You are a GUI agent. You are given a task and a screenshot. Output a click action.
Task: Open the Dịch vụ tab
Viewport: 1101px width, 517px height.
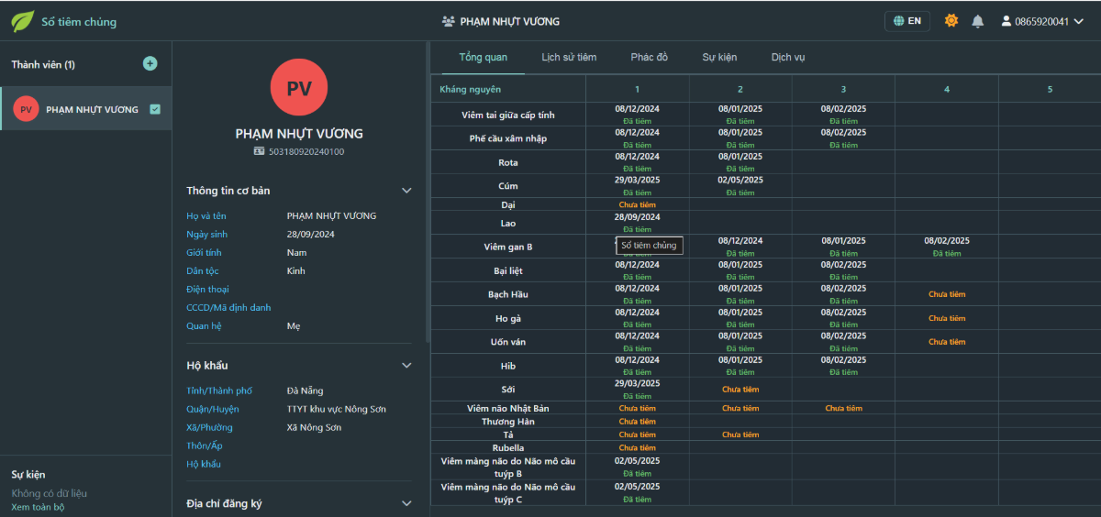tap(788, 57)
